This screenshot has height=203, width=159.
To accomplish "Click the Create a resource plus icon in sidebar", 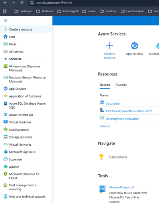I will 6,29.
